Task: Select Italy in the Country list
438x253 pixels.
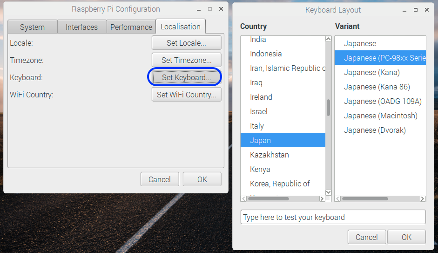Action: [x=257, y=126]
